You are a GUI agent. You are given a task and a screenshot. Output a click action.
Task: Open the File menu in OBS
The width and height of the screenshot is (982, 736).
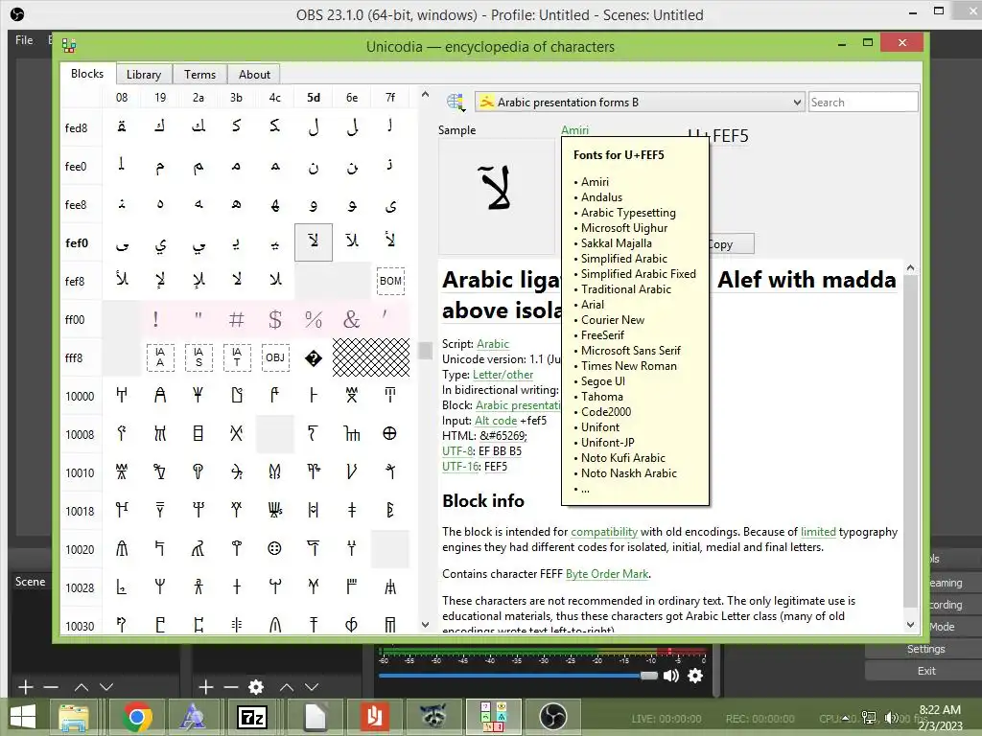(x=24, y=40)
